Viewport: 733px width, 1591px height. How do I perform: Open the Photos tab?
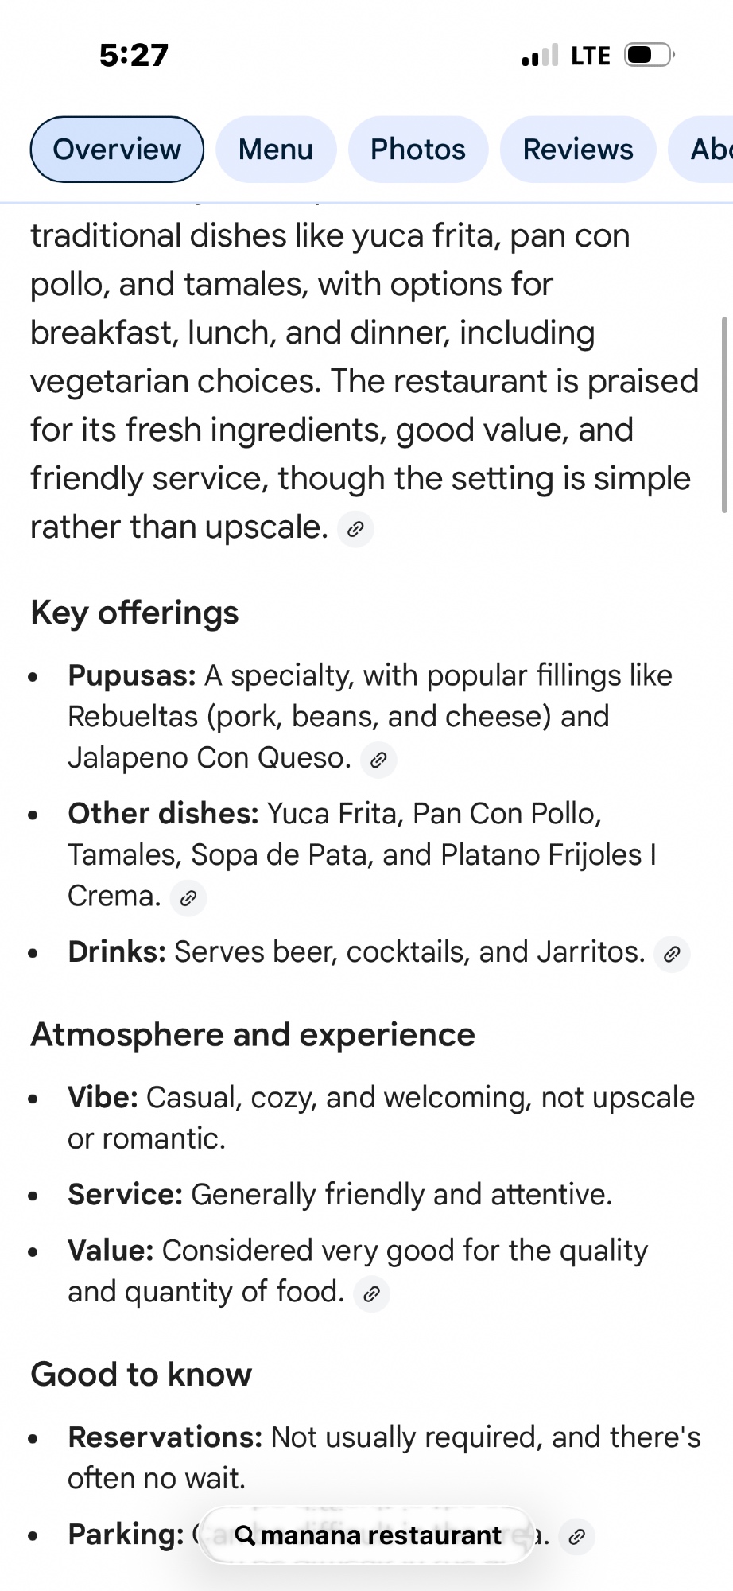[418, 150]
